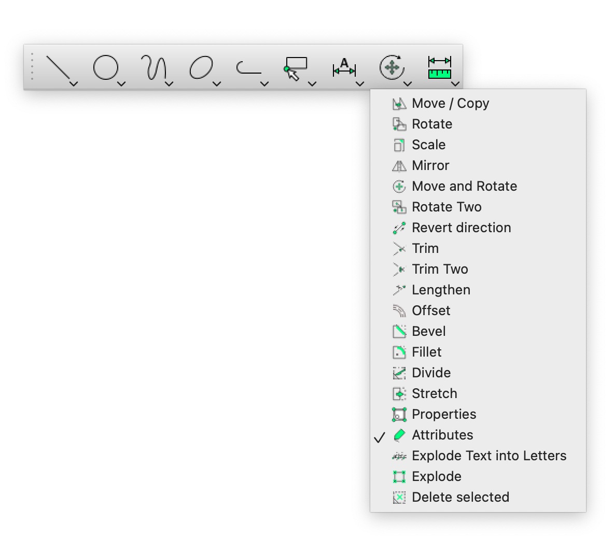Image resolution: width=614 pixels, height=538 pixels.
Task: Click the Modify tool icon
Action: 392,67
